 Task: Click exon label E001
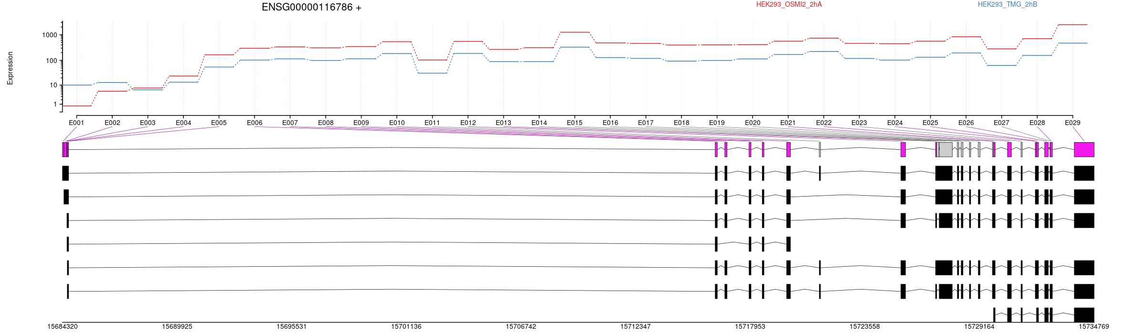(x=76, y=123)
